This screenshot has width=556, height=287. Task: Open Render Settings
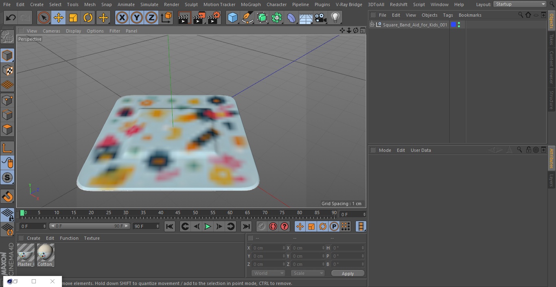click(214, 18)
